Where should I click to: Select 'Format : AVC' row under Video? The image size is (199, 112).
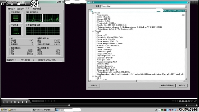tap(102, 35)
